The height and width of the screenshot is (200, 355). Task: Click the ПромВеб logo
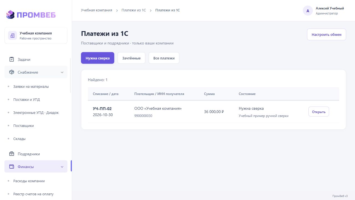click(x=31, y=14)
